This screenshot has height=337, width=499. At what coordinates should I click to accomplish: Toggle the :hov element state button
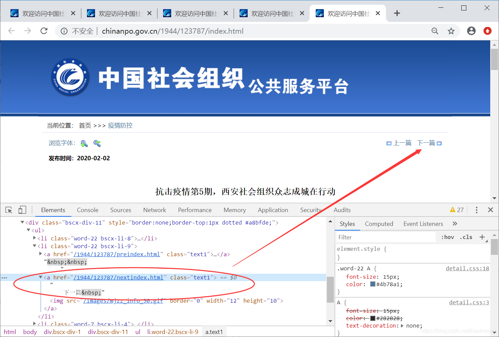coord(448,237)
